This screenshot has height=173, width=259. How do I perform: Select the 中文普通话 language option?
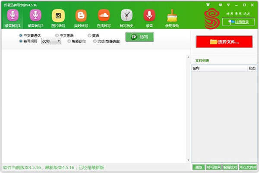[x=30, y=35]
